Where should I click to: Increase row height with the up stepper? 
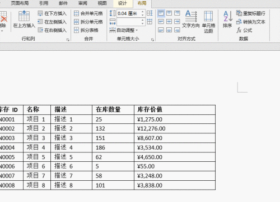click(143, 12)
